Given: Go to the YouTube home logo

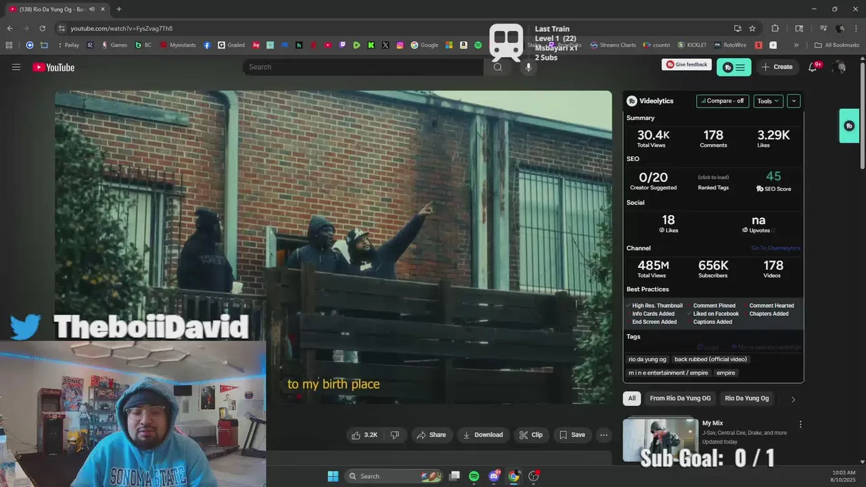Looking at the screenshot, I should click(x=53, y=67).
